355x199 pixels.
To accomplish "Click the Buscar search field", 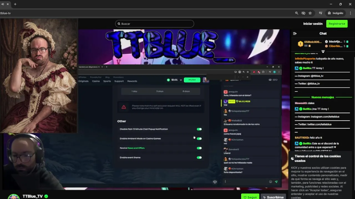I will pos(154,24).
